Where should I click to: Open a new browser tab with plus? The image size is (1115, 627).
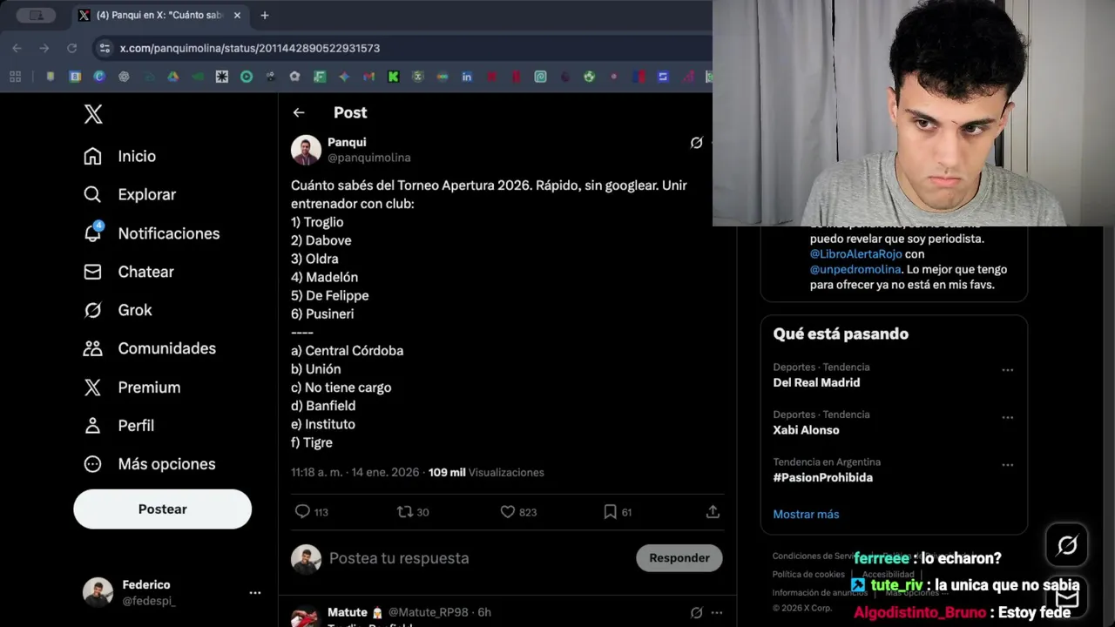click(x=265, y=15)
